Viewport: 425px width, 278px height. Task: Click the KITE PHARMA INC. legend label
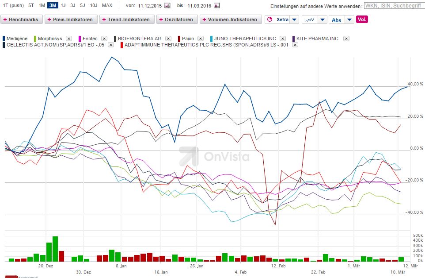pyautogui.click(x=318, y=39)
